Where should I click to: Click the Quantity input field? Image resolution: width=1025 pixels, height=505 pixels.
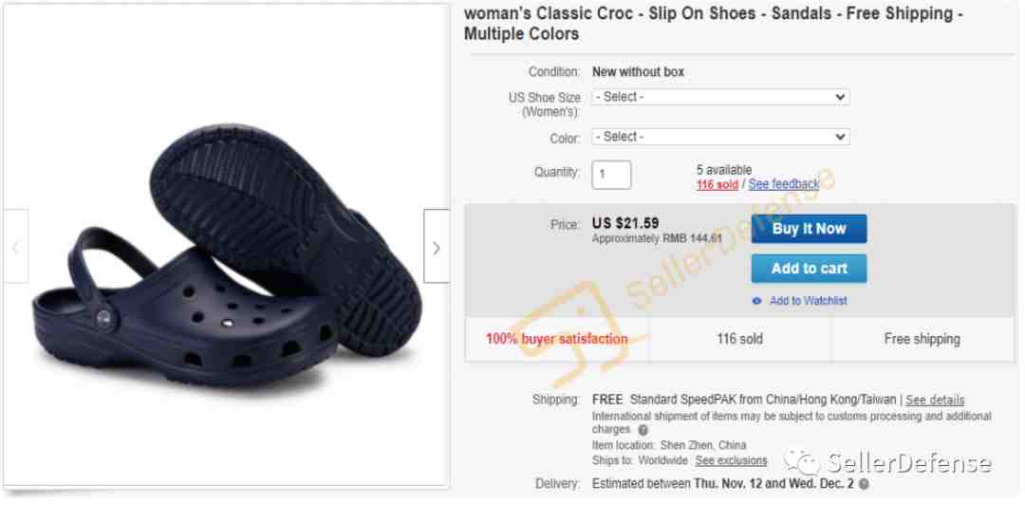(611, 175)
